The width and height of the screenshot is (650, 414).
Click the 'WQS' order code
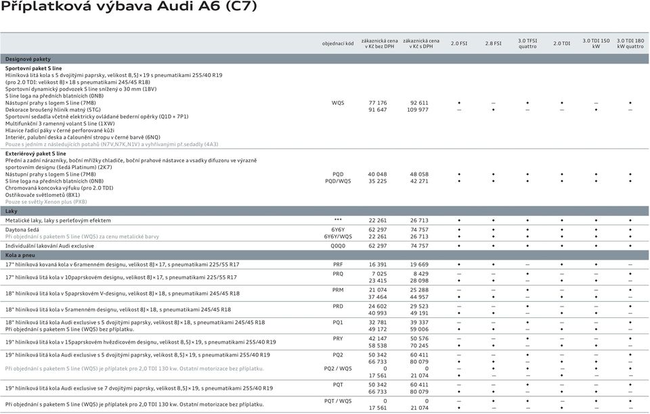[338, 103]
